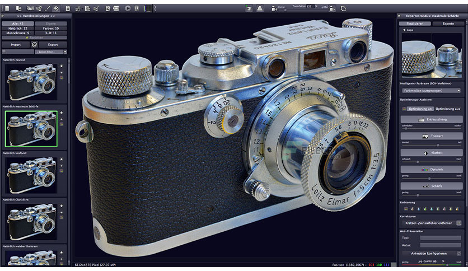Adjust the Zoomfaktor slider in toolbar
The height and width of the screenshot is (271, 468).
point(303,10)
